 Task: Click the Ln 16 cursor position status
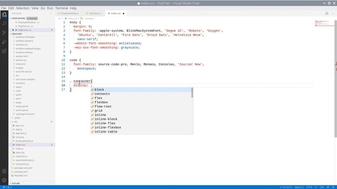pos(286,187)
